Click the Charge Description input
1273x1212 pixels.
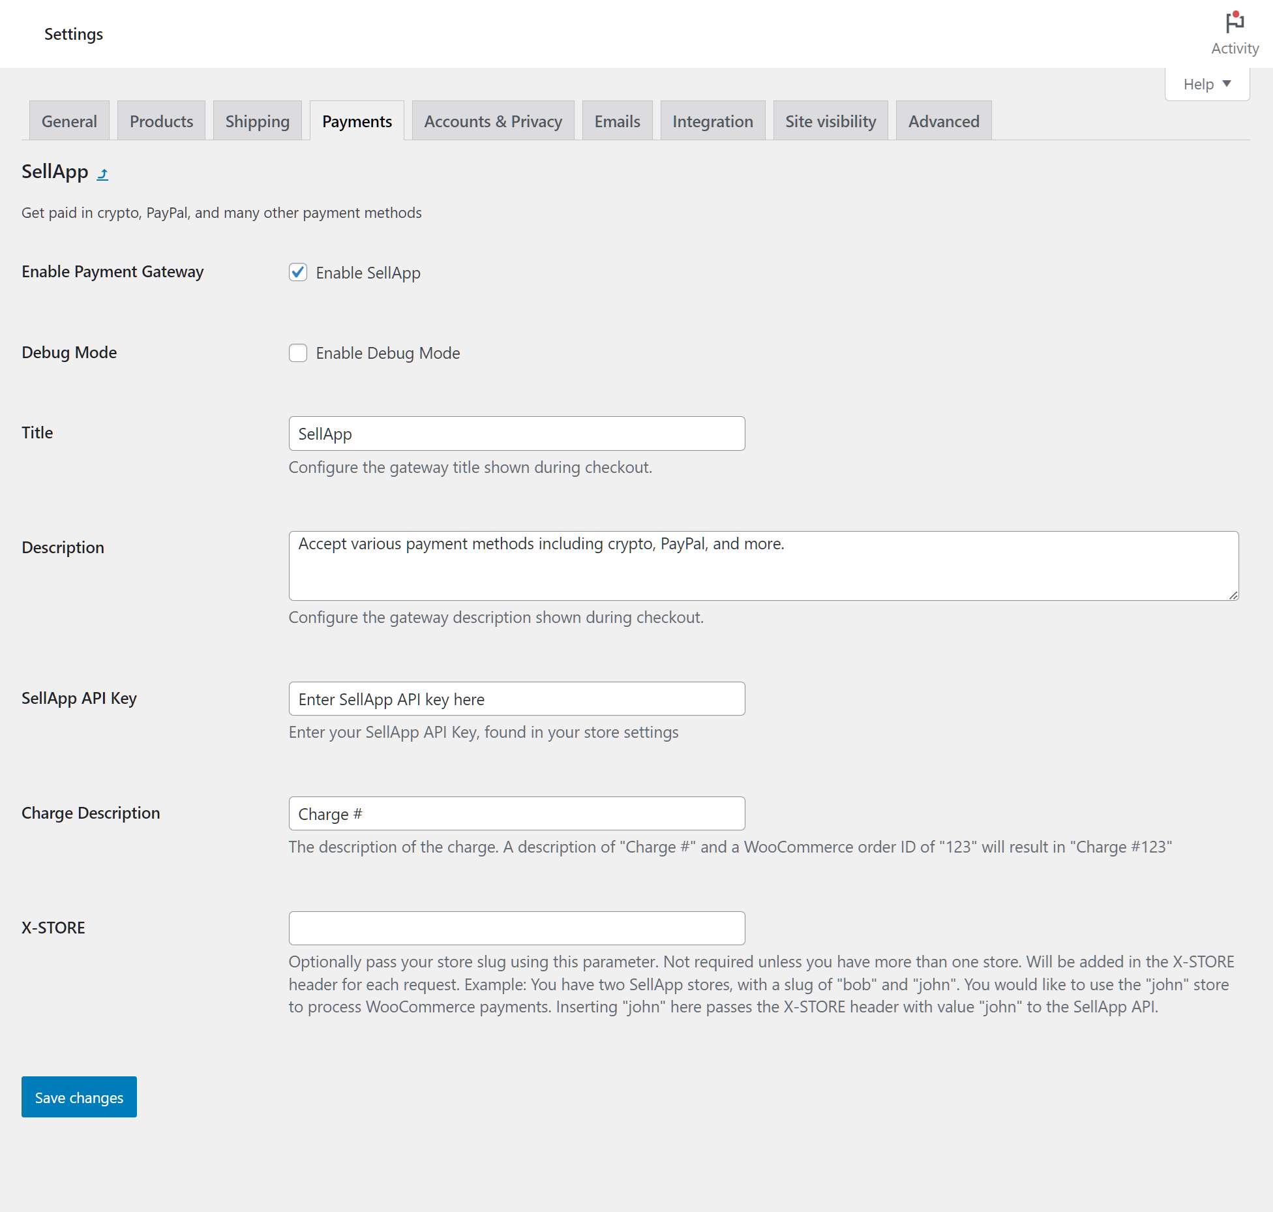click(x=517, y=813)
